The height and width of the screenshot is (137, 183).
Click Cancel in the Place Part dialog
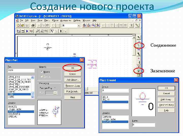(x=72, y=74)
